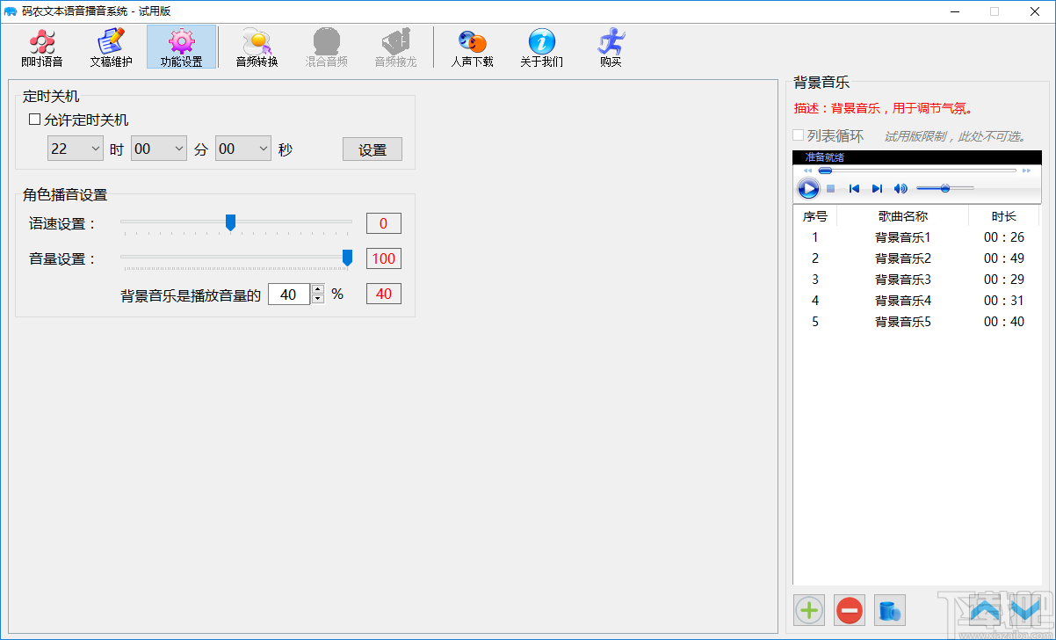The image size is (1056, 640).
Task: Enable 允许定时关机 checkbox
Action: [33, 120]
